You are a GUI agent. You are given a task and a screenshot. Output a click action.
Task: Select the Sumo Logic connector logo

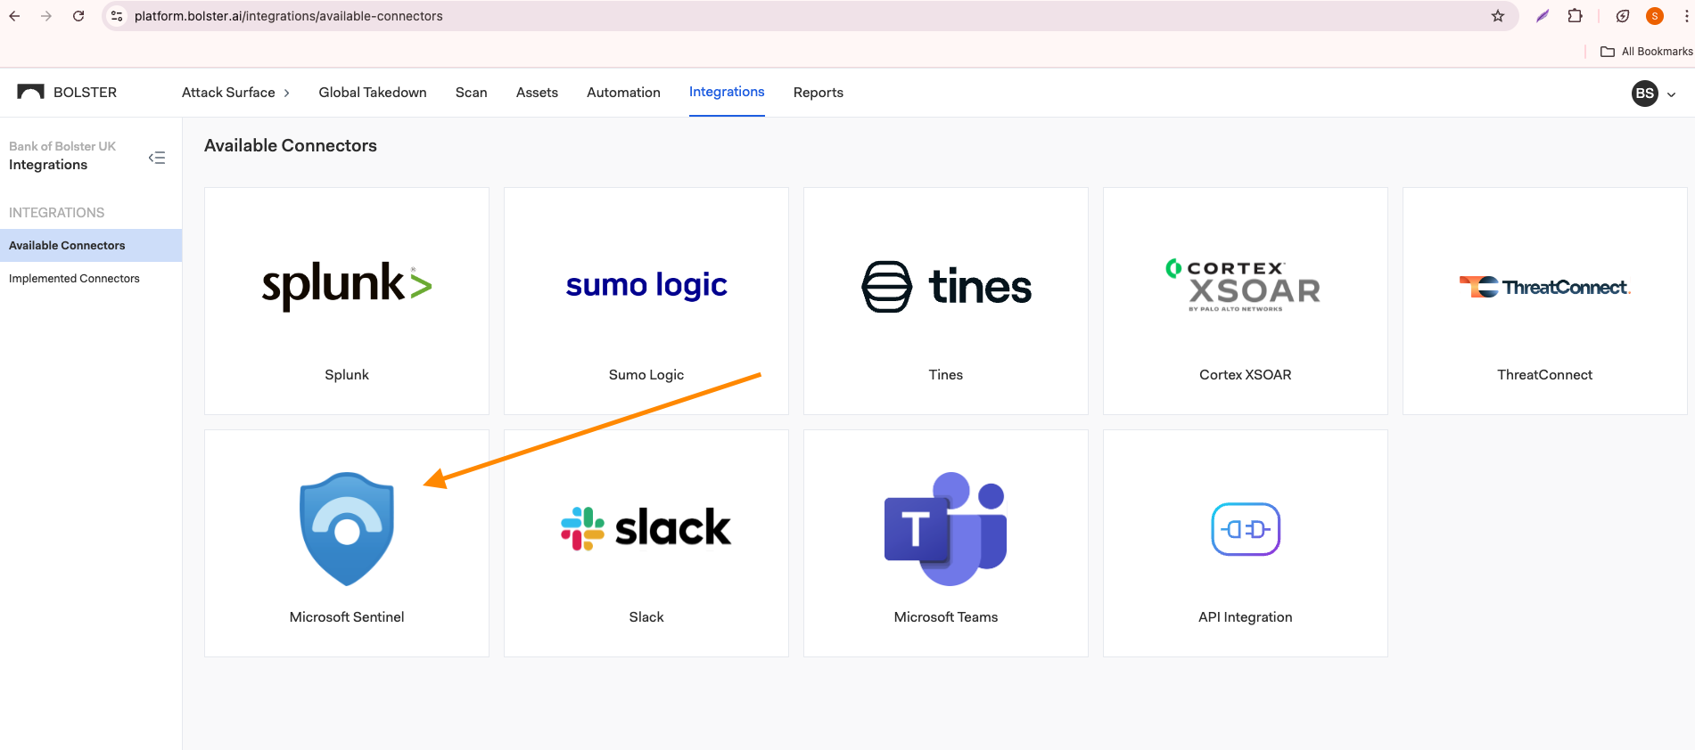(x=646, y=285)
